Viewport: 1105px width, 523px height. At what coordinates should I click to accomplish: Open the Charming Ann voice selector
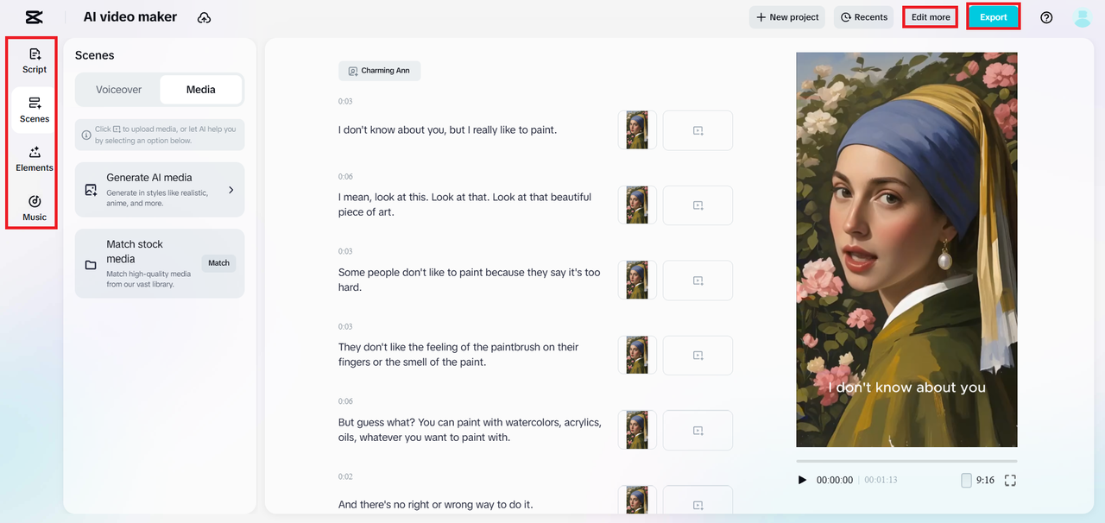click(379, 70)
